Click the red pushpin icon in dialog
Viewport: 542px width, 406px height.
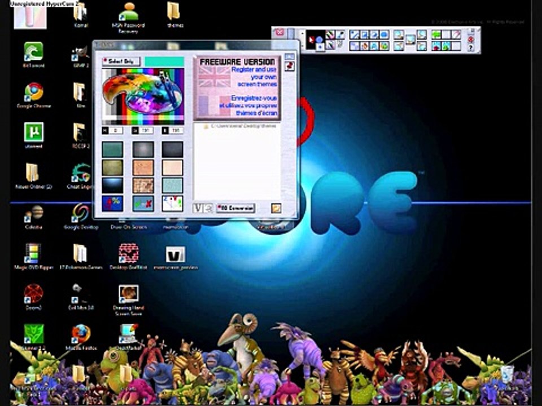click(x=289, y=66)
